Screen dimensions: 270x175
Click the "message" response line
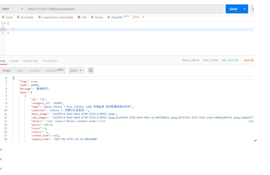[x=34, y=89]
